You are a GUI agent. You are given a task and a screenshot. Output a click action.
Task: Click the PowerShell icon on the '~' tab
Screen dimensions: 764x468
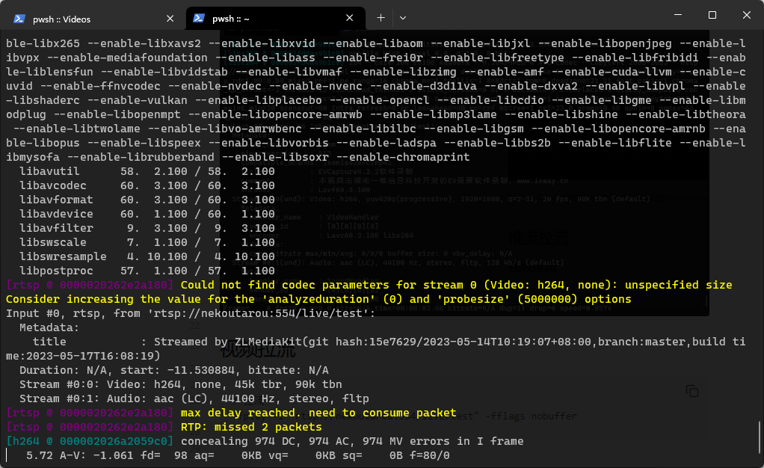198,18
